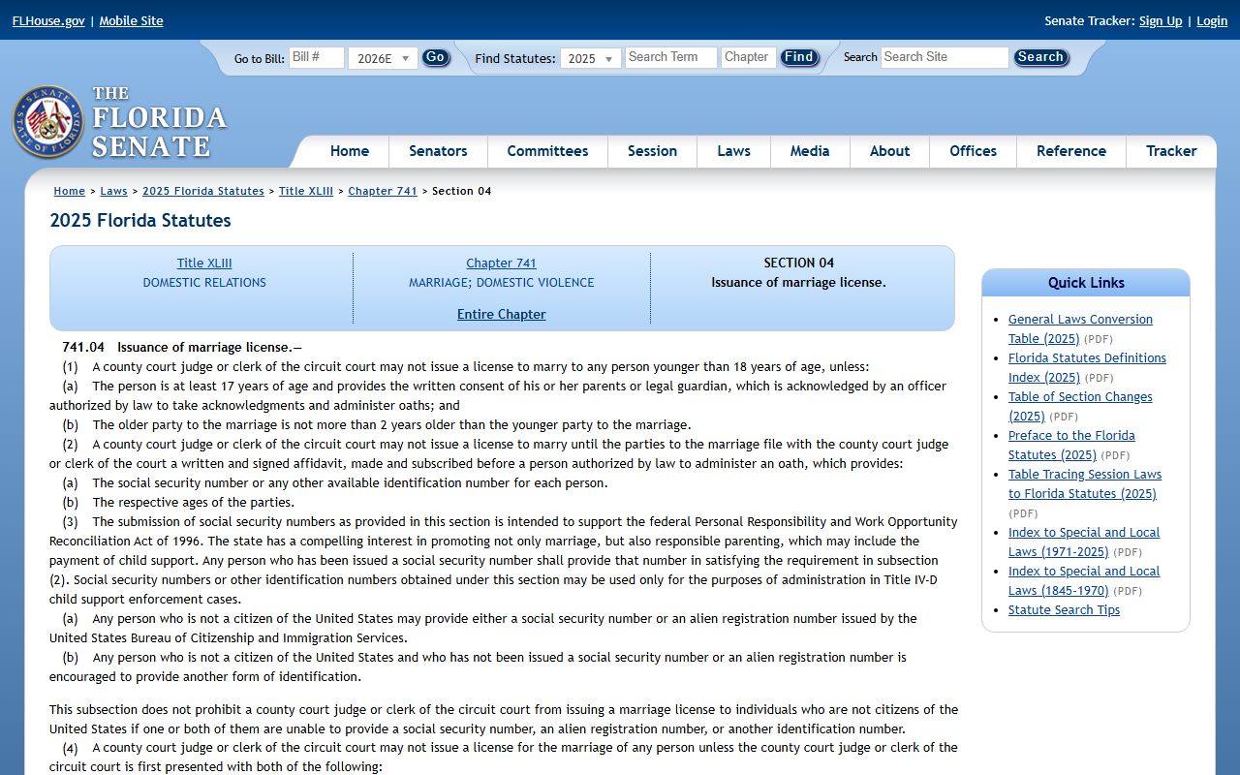
Task: Open the Media navigation tab
Action: [x=810, y=151]
